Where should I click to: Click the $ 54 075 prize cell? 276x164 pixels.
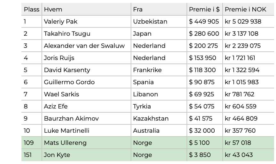(204, 106)
